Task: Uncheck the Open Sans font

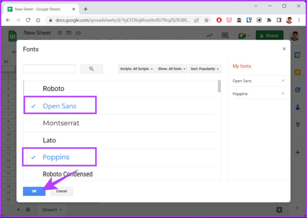Action: 60,106
